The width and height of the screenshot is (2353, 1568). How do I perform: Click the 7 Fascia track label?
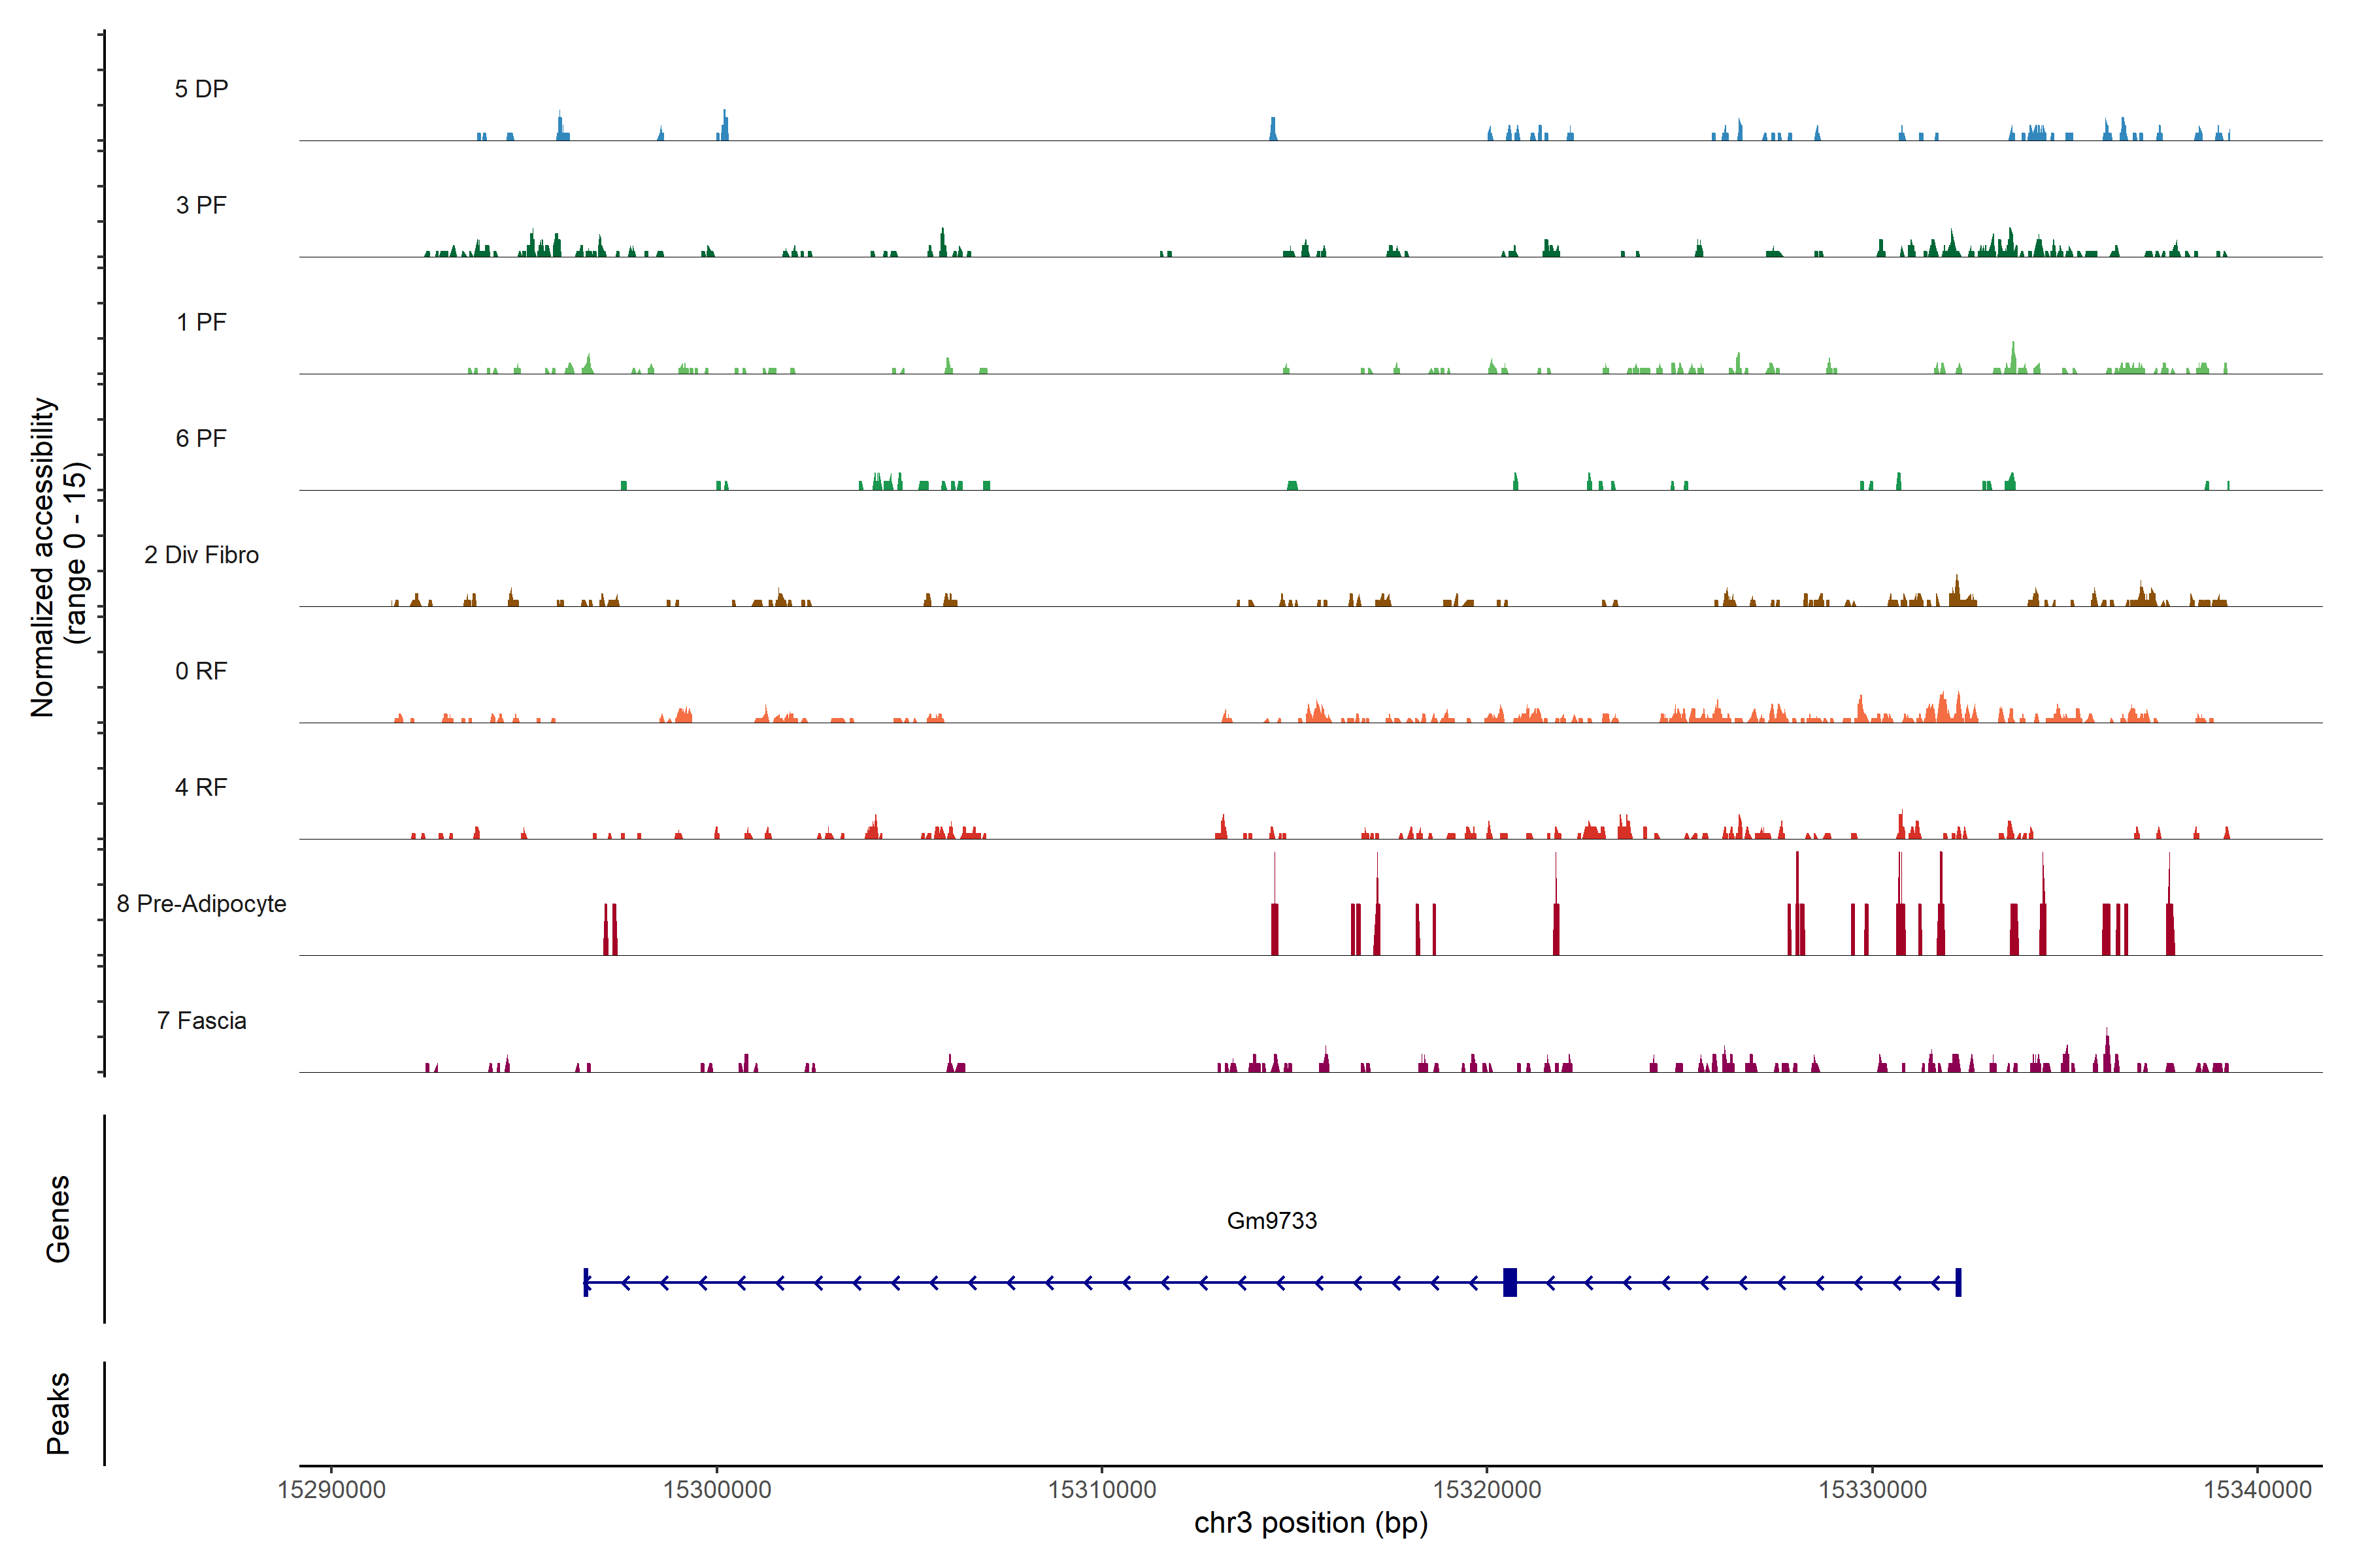click(x=201, y=1020)
